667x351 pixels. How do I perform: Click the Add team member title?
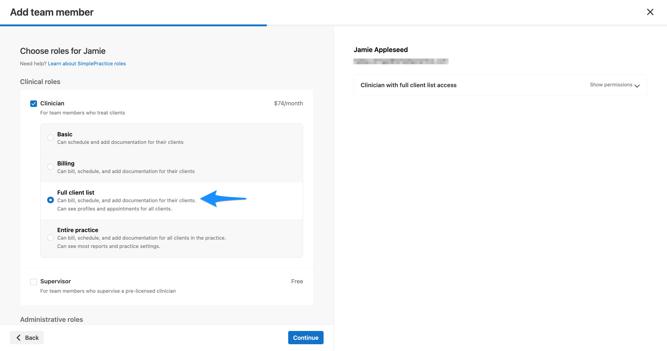point(52,12)
